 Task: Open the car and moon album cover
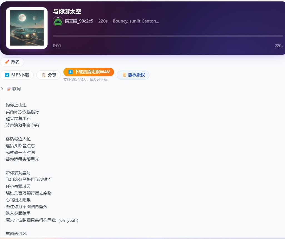pyautogui.click(x=27, y=28)
